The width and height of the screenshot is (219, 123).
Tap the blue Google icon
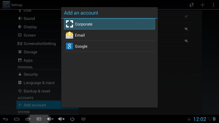pos(70,46)
